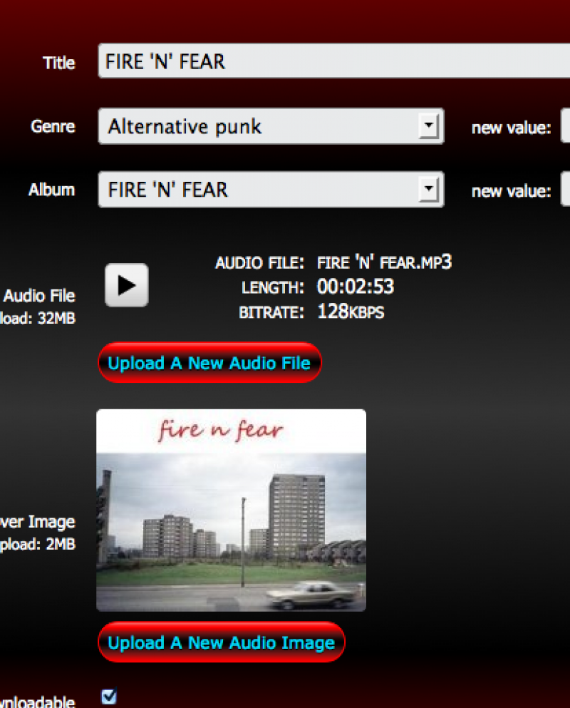This screenshot has width=570, height=708.
Task: Select the FIRE 'N' FEAR album combo box
Action: tap(271, 189)
